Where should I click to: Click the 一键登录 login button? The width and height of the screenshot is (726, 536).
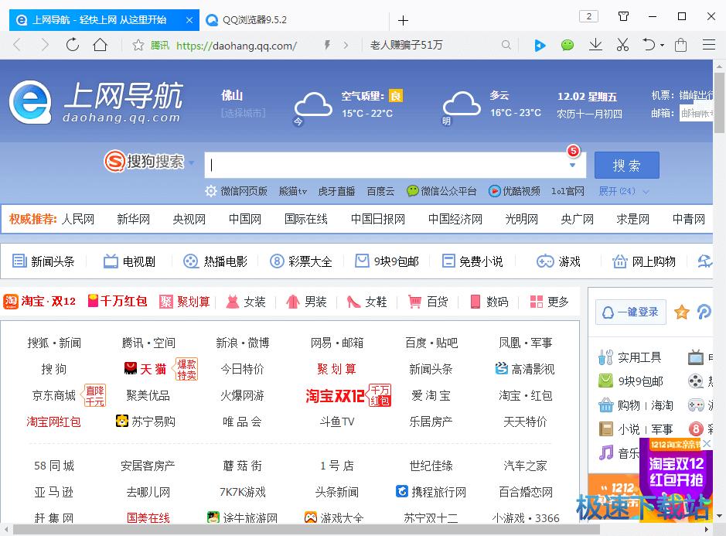(x=630, y=312)
